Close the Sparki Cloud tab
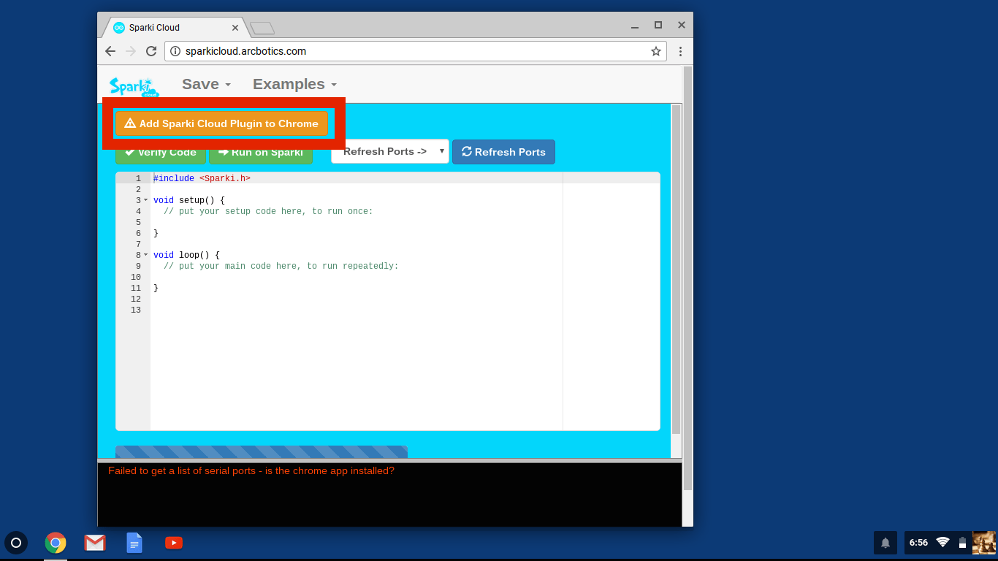Viewport: 998px width, 561px height. pos(235,28)
